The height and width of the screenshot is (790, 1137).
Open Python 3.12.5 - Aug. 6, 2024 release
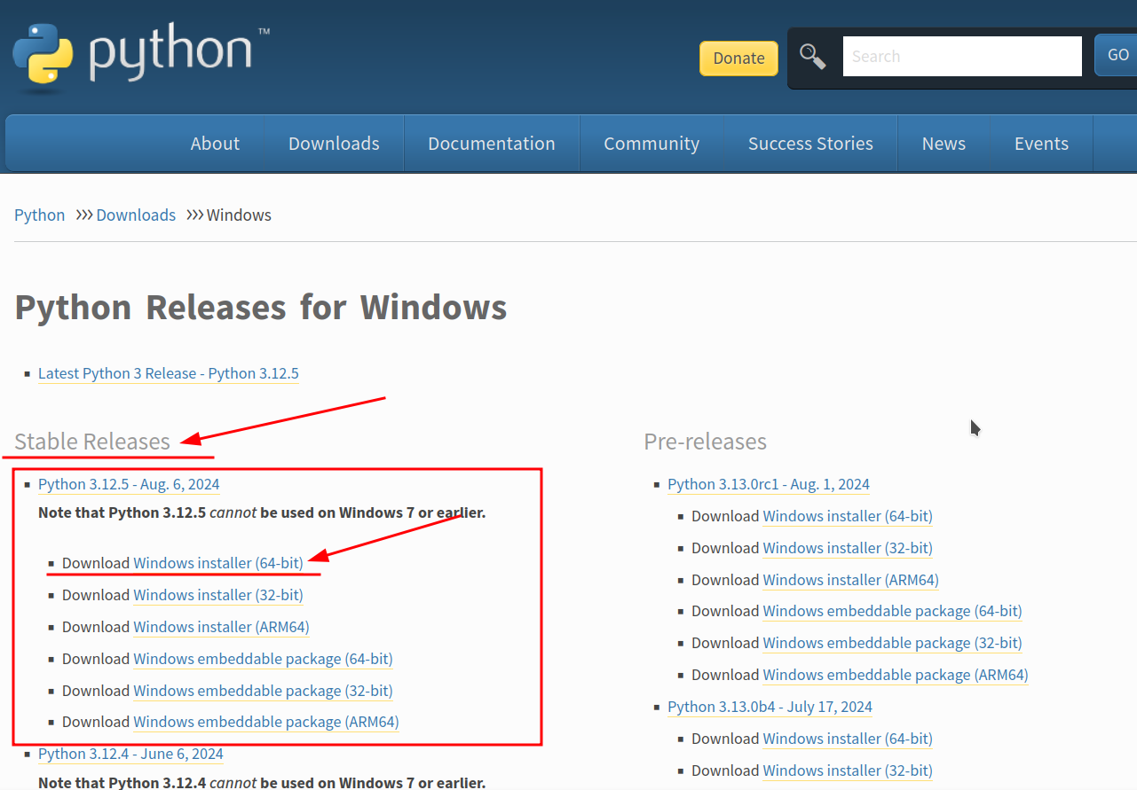[129, 484]
